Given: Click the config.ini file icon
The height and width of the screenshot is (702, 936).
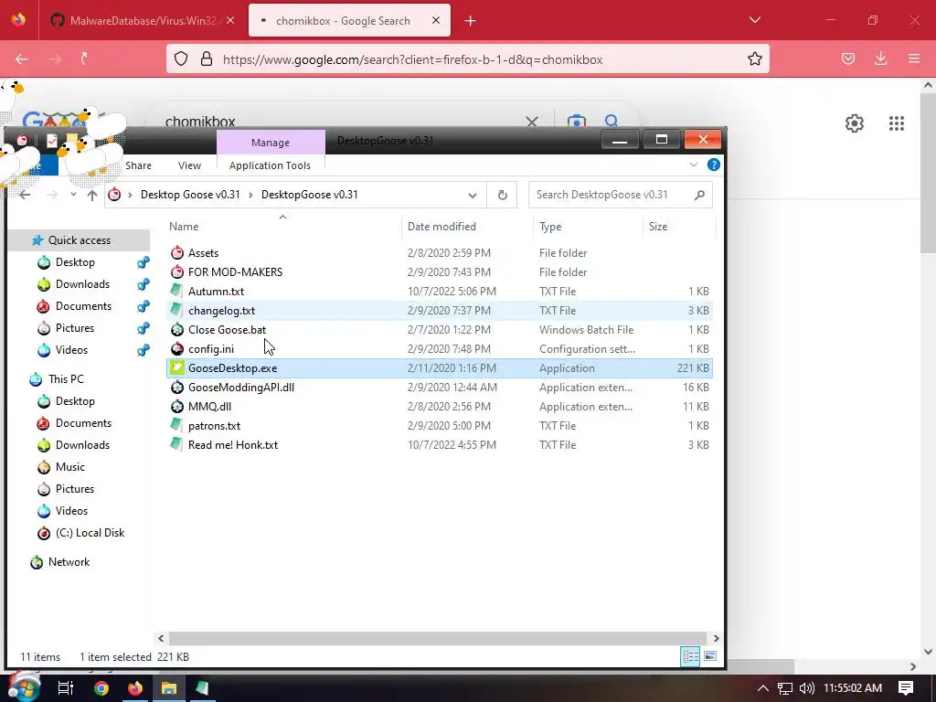Looking at the screenshot, I should pyautogui.click(x=176, y=348).
